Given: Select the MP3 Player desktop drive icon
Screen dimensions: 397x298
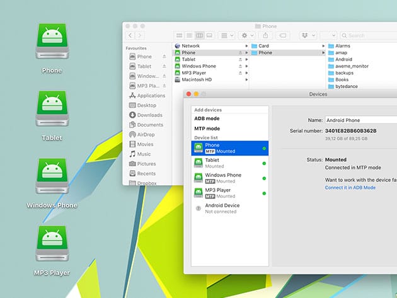Looking at the screenshot, I should [52, 244].
